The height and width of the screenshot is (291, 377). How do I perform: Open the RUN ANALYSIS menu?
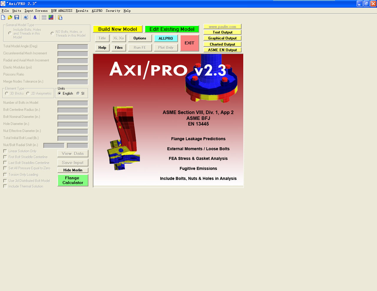62,11
